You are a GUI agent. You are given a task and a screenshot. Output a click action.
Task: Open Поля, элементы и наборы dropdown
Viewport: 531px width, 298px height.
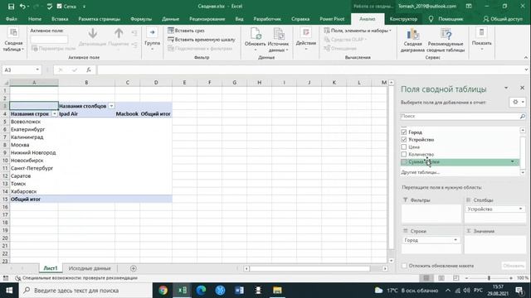(x=358, y=31)
